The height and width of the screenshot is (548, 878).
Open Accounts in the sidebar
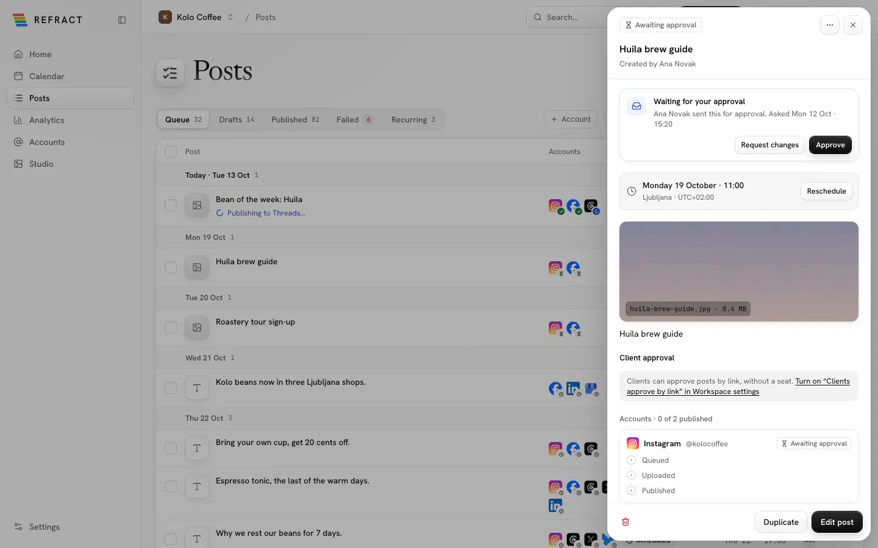(70, 142)
